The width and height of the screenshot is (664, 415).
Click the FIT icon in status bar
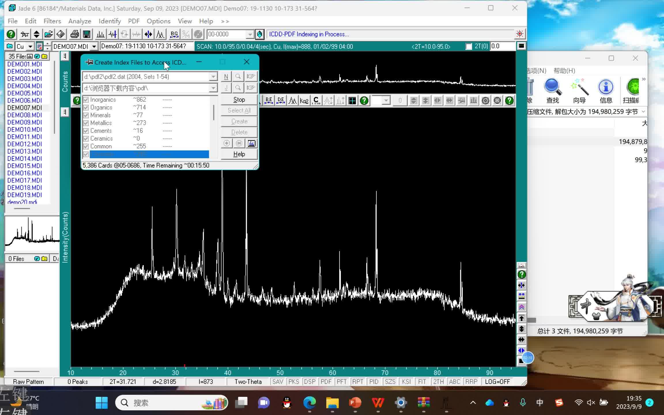[422, 382]
